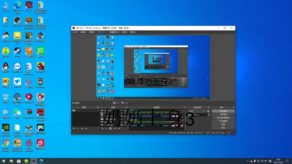Image resolution: width=292 pixels, height=164 pixels.
Task: Move scene up in scenes panel
Action: (x=82, y=129)
